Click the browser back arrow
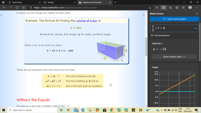Viewport: 201px width, 113px height. [x=4, y=8]
